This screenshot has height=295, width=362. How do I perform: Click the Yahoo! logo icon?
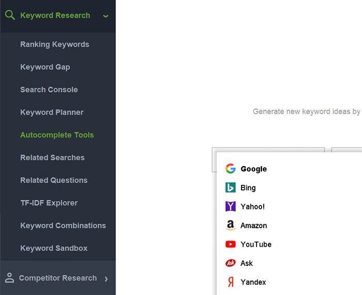point(231,207)
